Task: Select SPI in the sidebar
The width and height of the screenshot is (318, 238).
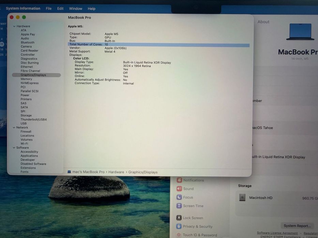Action: point(23,111)
